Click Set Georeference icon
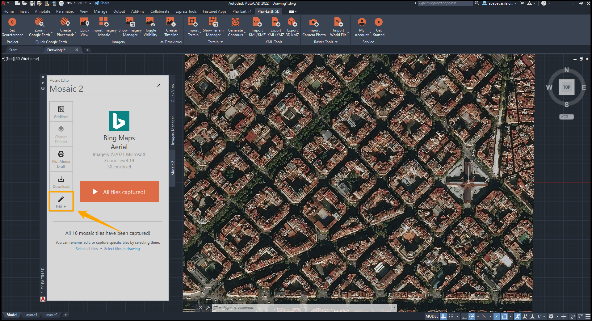592x321 pixels. 12,22
